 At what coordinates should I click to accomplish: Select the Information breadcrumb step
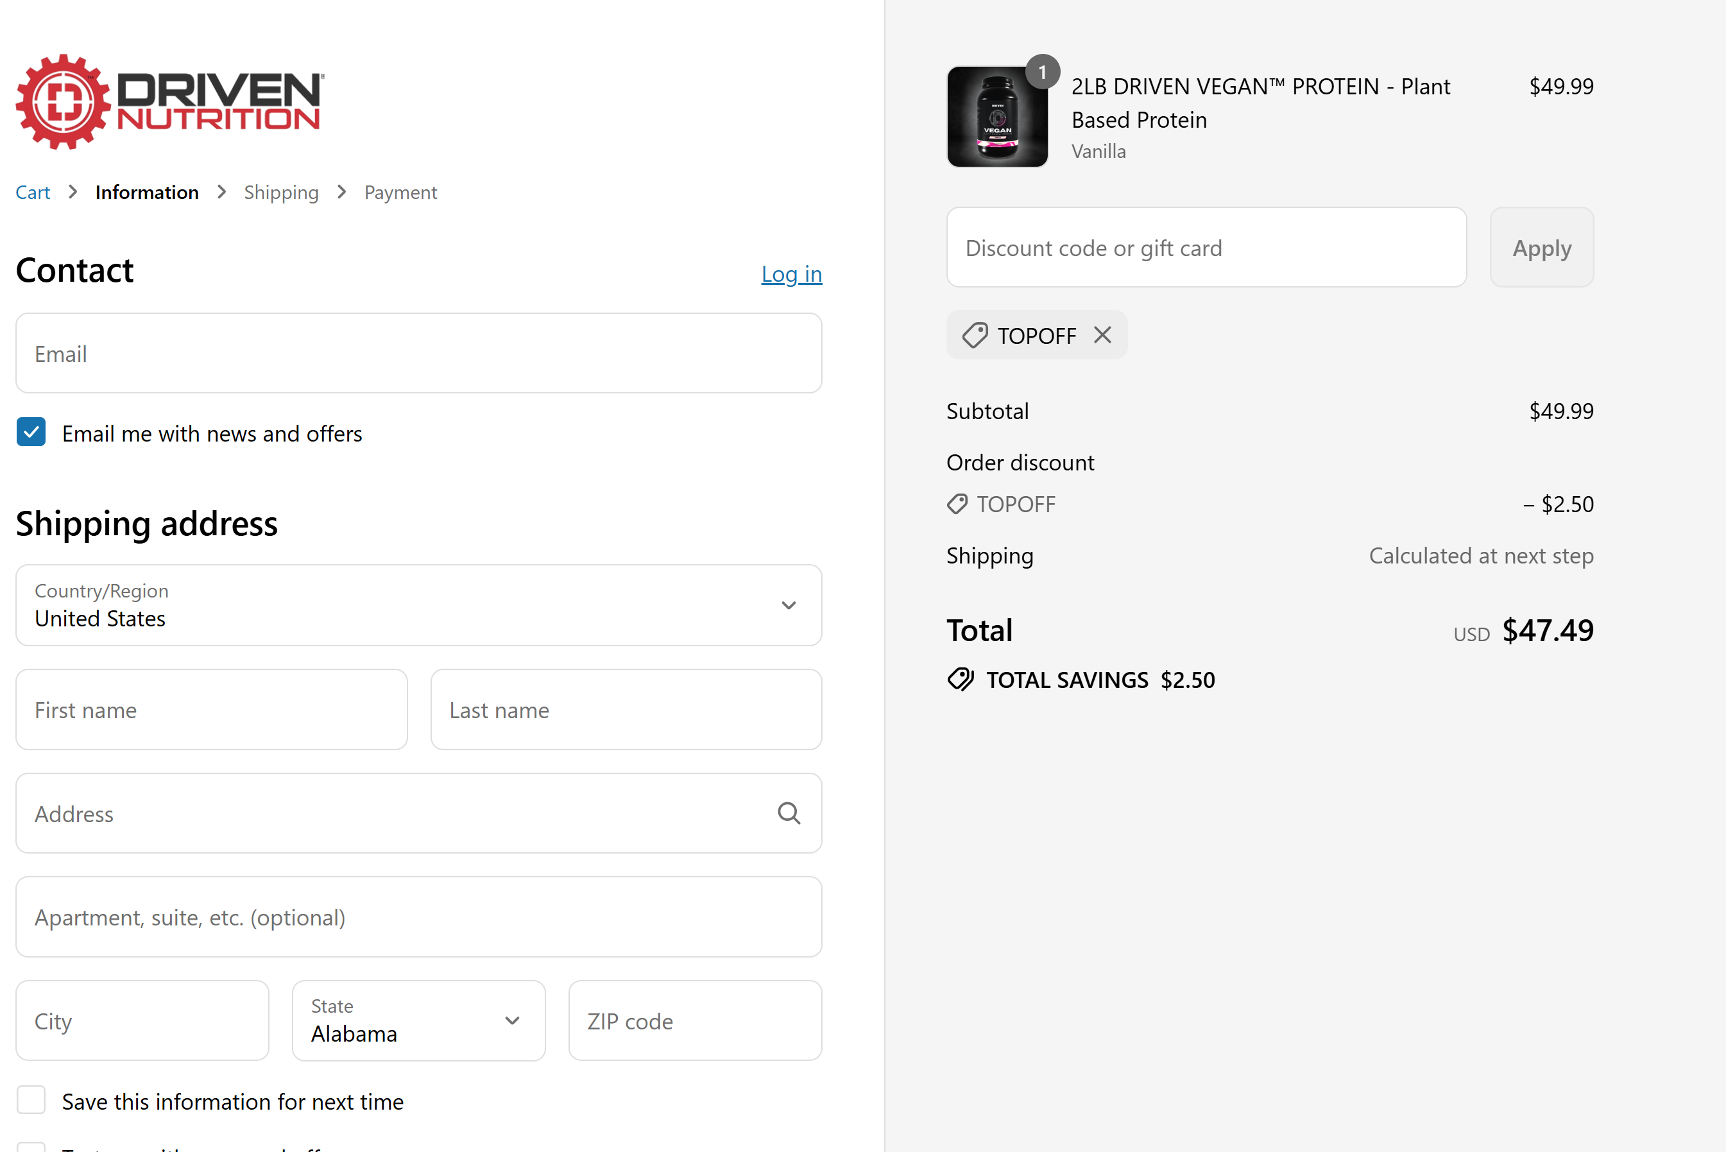tap(147, 193)
